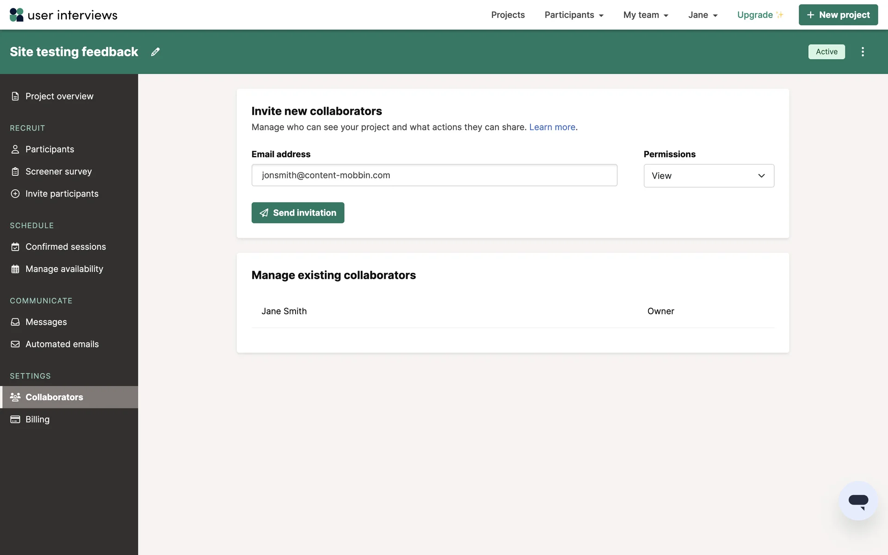This screenshot has height=555, width=888.
Task: Go to Invite participants page
Action: (x=62, y=194)
